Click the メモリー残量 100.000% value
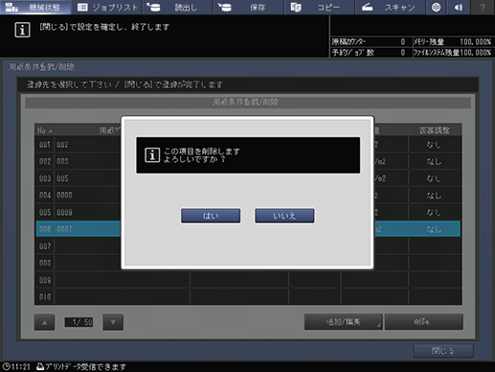The image size is (495, 372). pos(475,42)
